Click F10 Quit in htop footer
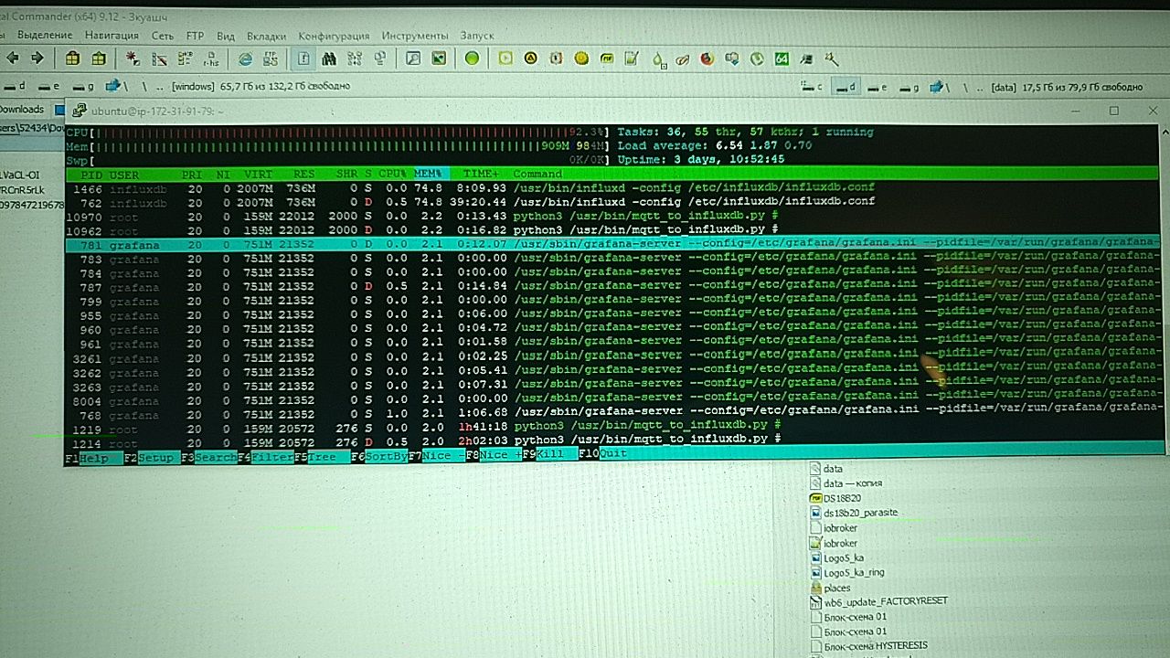The image size is (1170, 658). point(602,454)
